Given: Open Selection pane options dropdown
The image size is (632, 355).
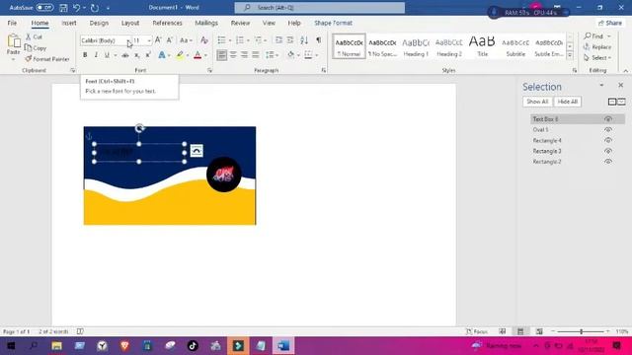Looking at the screenshot, I should [x=601, y=86].
